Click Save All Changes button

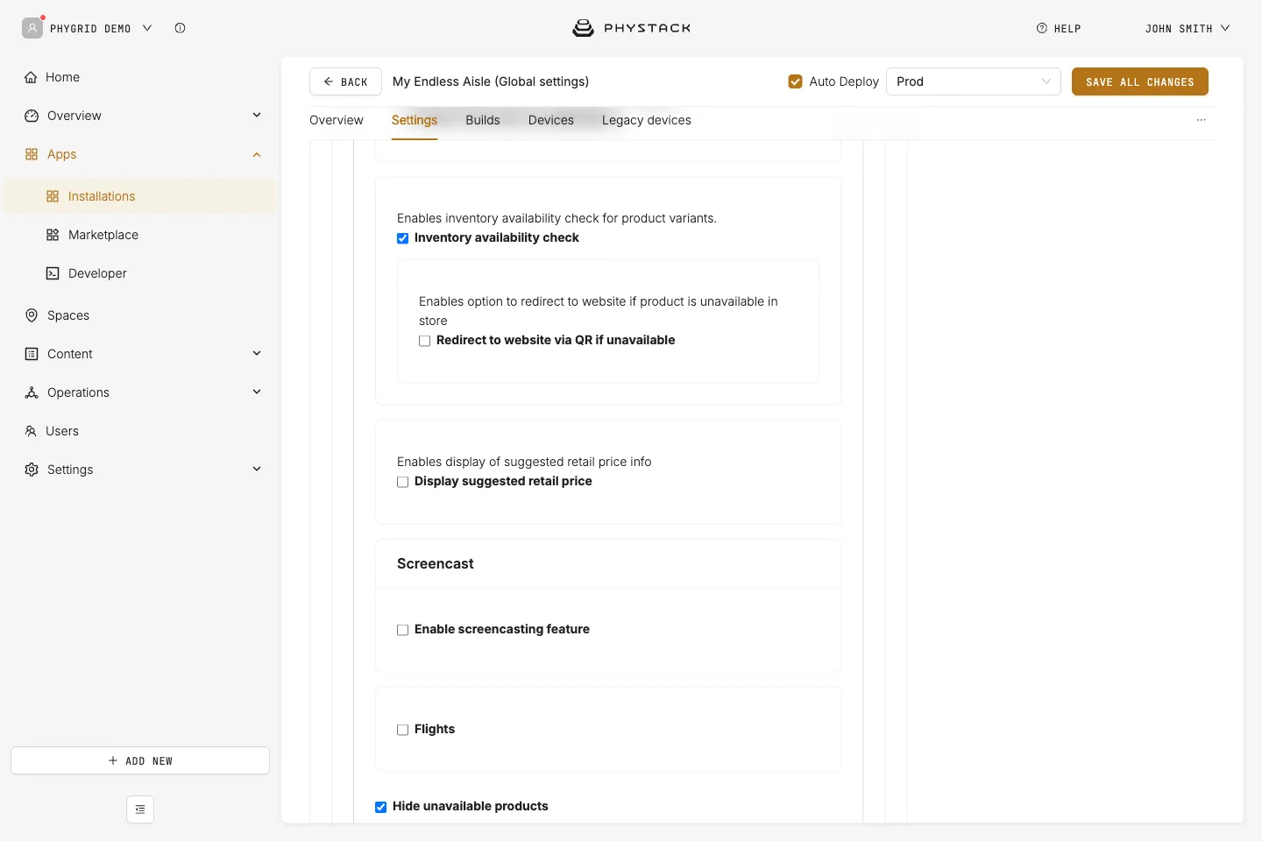click(1140, 81)
